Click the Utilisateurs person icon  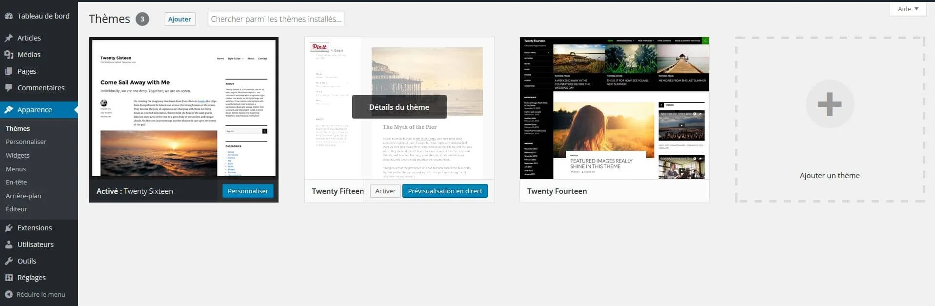(x=9, y=245)
